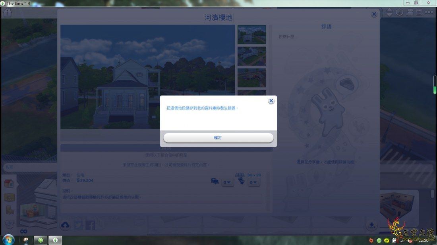The height and width of the screenshot is (245, 437).
Task: Select the chair objects category icon
Action: point(10,210)
